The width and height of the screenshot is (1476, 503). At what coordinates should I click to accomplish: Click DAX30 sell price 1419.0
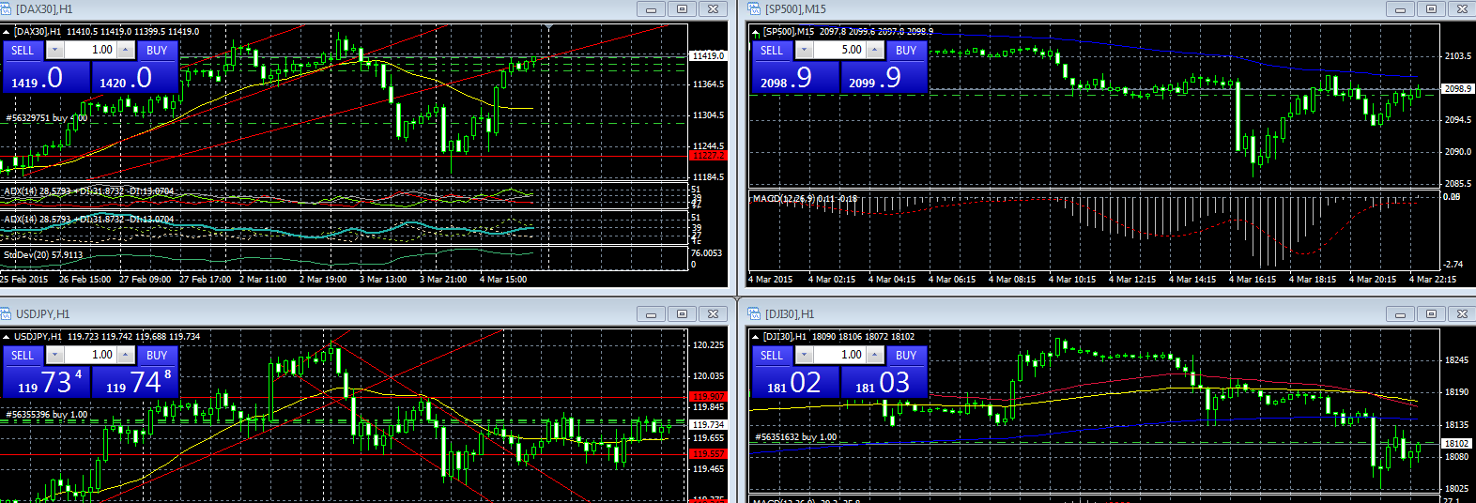45,78
